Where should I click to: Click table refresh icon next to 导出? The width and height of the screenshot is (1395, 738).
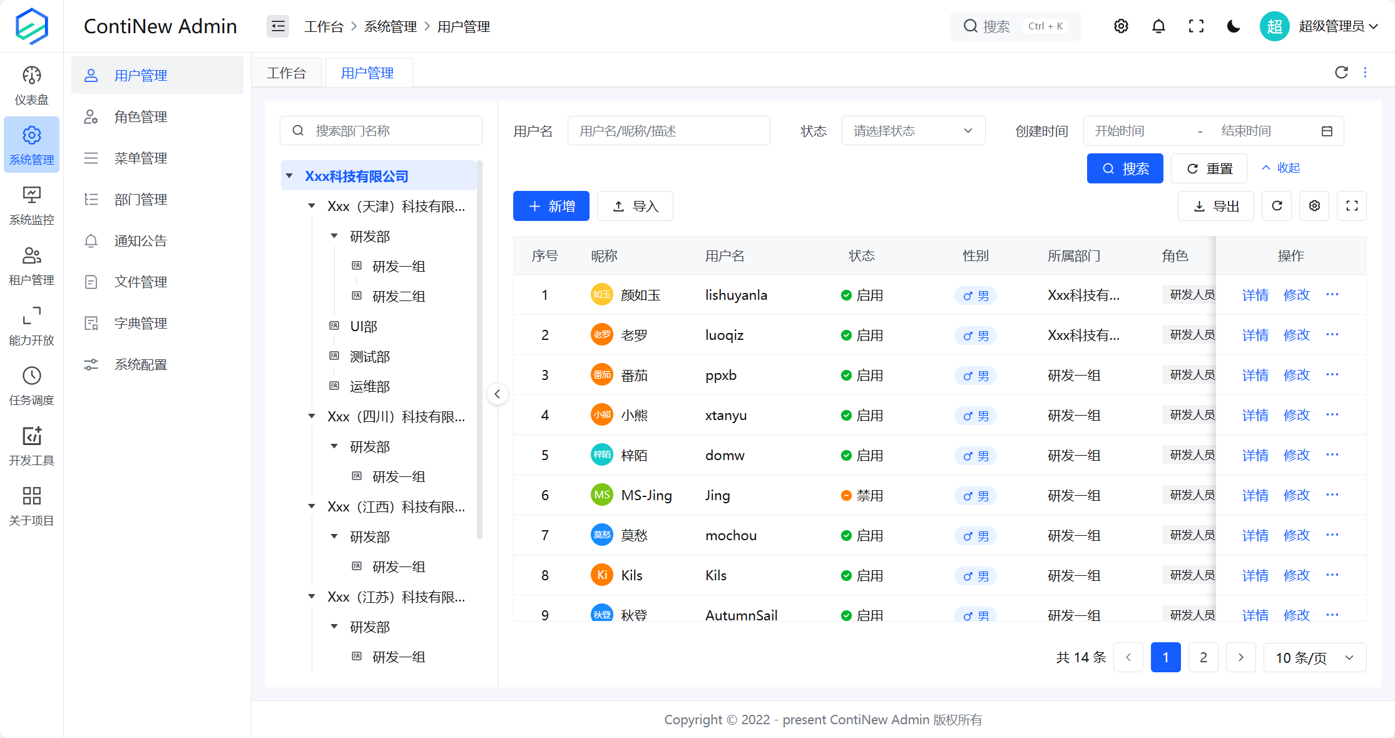(x=1277, y=206)
